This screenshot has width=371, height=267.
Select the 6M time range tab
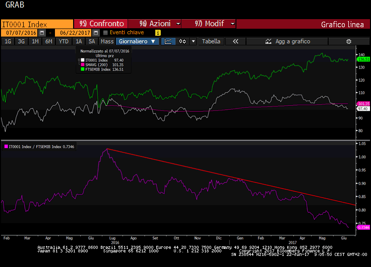tap(49, 41)
